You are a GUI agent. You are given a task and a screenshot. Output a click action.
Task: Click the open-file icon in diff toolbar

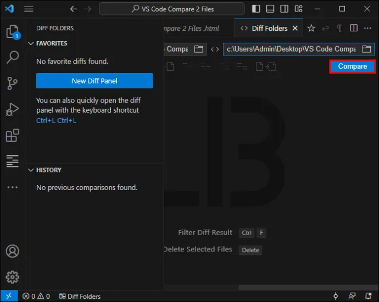coord(170,66)
